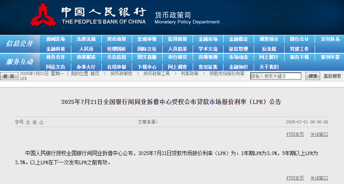Click the 搜索 search button
344x184 pixels.
313,76
